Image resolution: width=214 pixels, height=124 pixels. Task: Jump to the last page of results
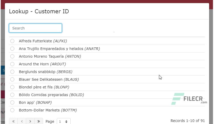coord(39,121)
